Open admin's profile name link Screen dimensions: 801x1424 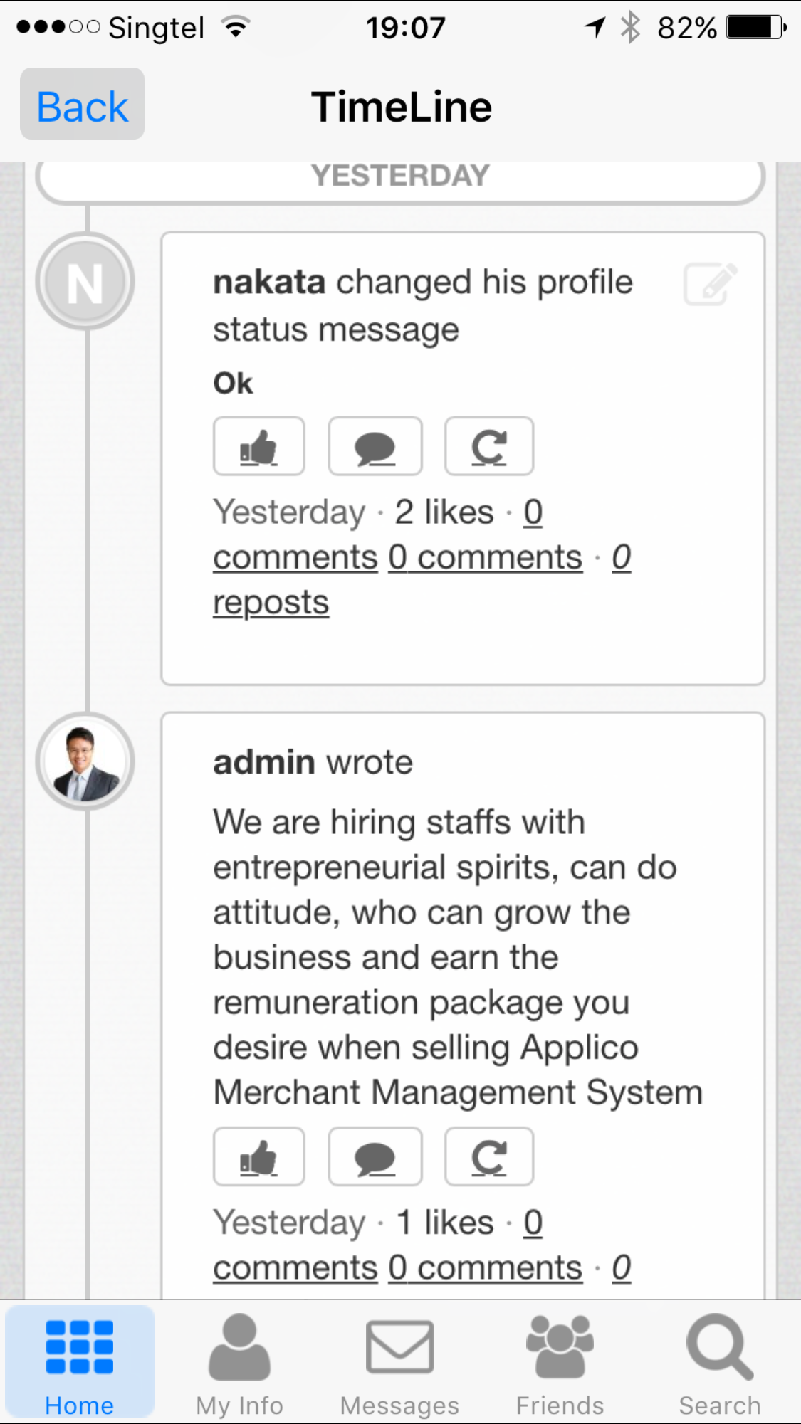tap(263, 762)
